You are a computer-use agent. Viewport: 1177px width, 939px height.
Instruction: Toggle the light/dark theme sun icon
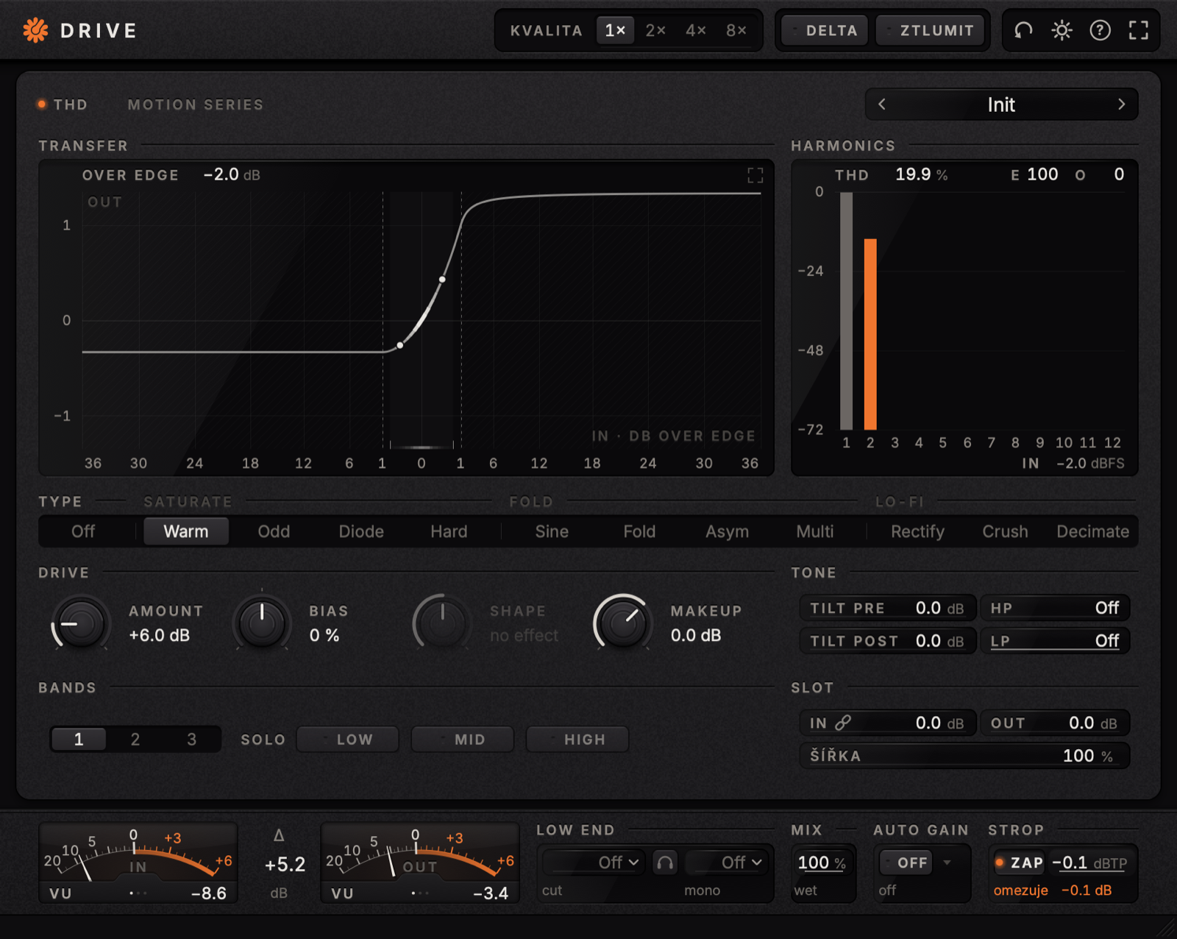(x=1062, y=30)
